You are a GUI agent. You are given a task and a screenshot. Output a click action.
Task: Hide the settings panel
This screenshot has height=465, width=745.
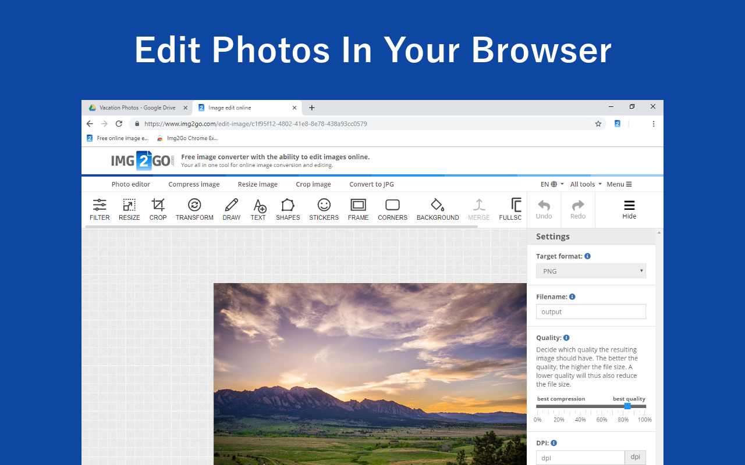(x=629, y=210)
